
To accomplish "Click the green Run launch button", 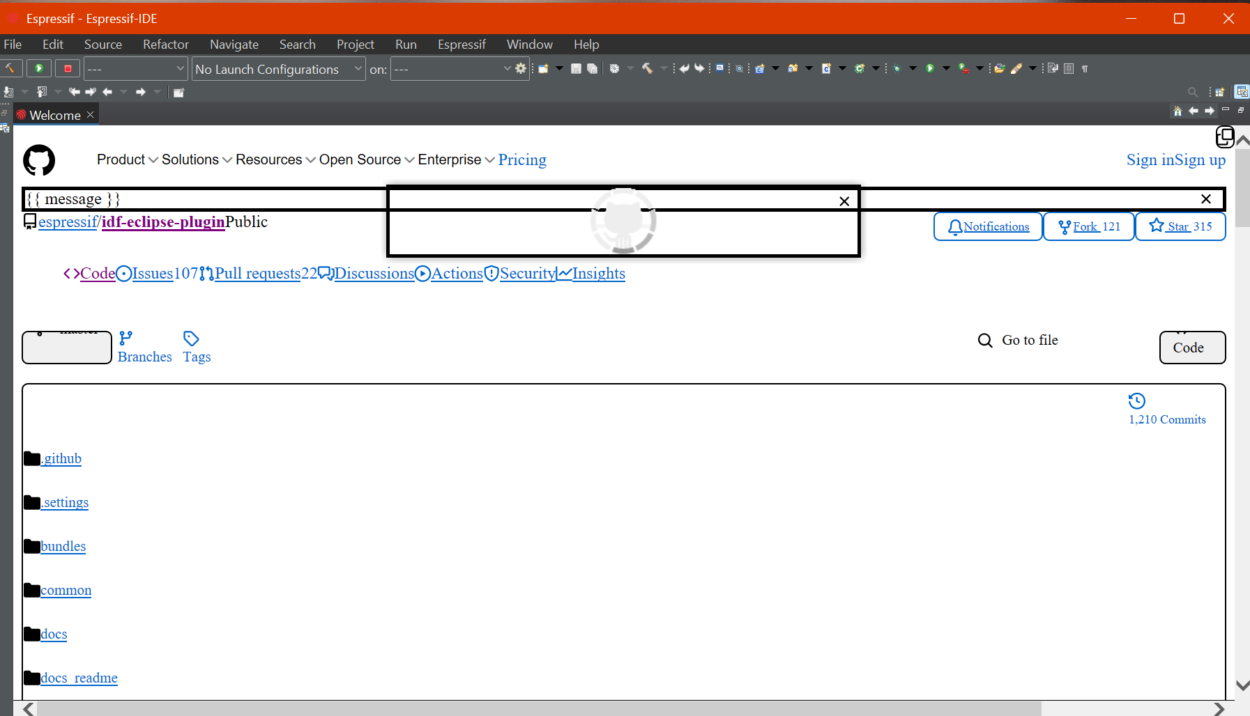I will click(39, 68).
